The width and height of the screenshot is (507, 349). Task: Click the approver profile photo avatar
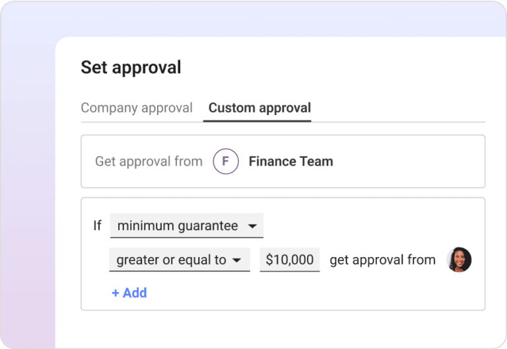pyautogui.click(x=459, y=260)
